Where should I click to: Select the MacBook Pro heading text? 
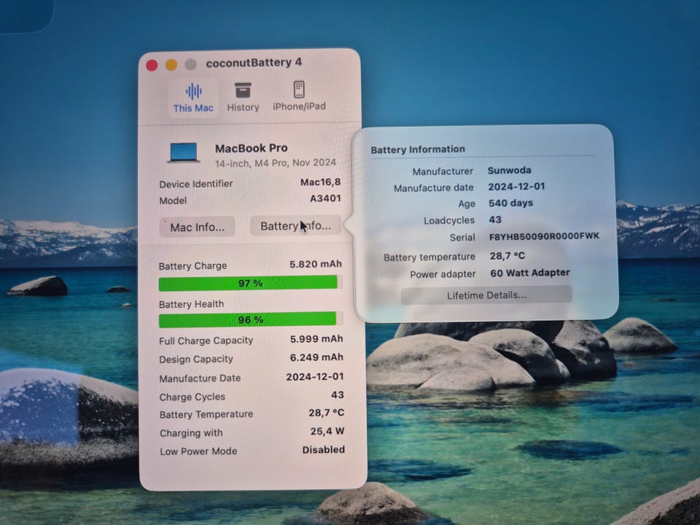tap(252, 148)
